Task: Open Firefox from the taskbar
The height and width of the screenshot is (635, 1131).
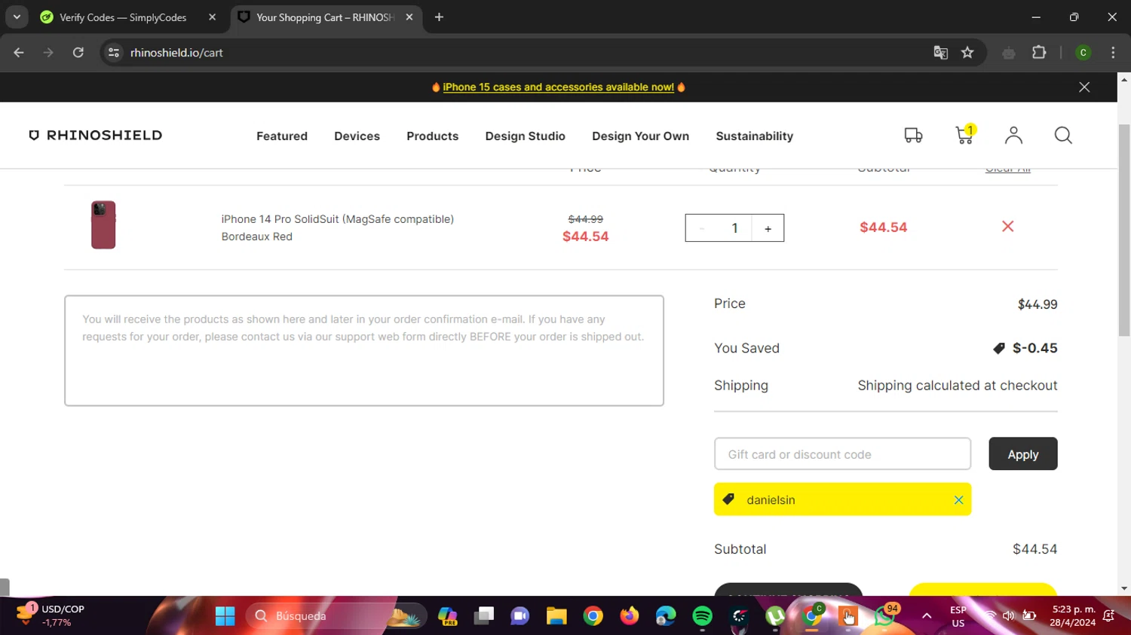Action: click(x=629, y=616)
